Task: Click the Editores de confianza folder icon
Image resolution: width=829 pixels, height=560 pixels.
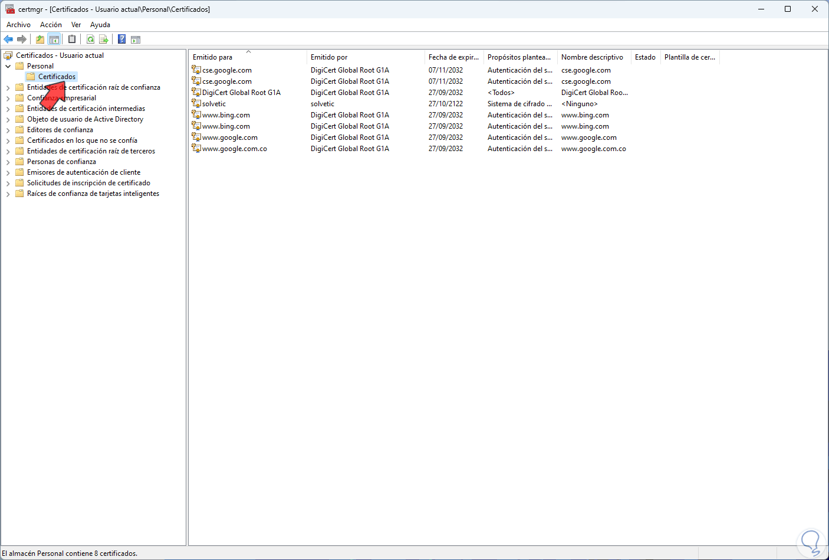Action: pos(19,130)
